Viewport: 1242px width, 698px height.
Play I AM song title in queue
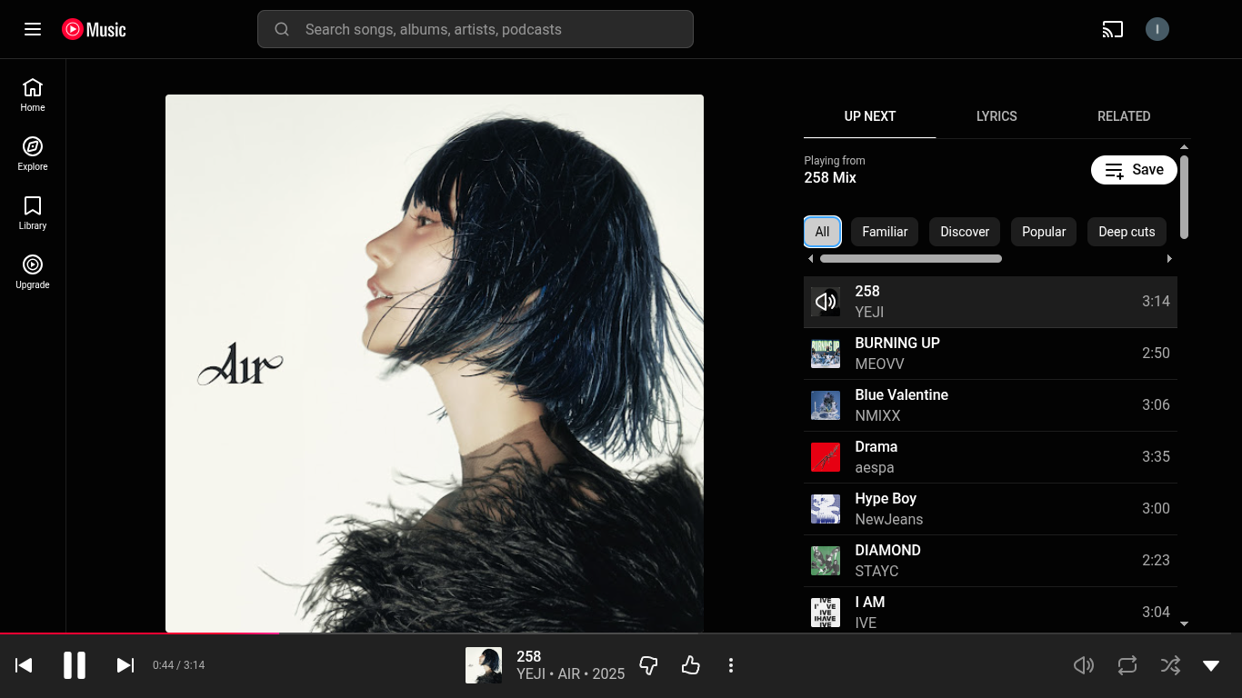(x=870, y=603)
